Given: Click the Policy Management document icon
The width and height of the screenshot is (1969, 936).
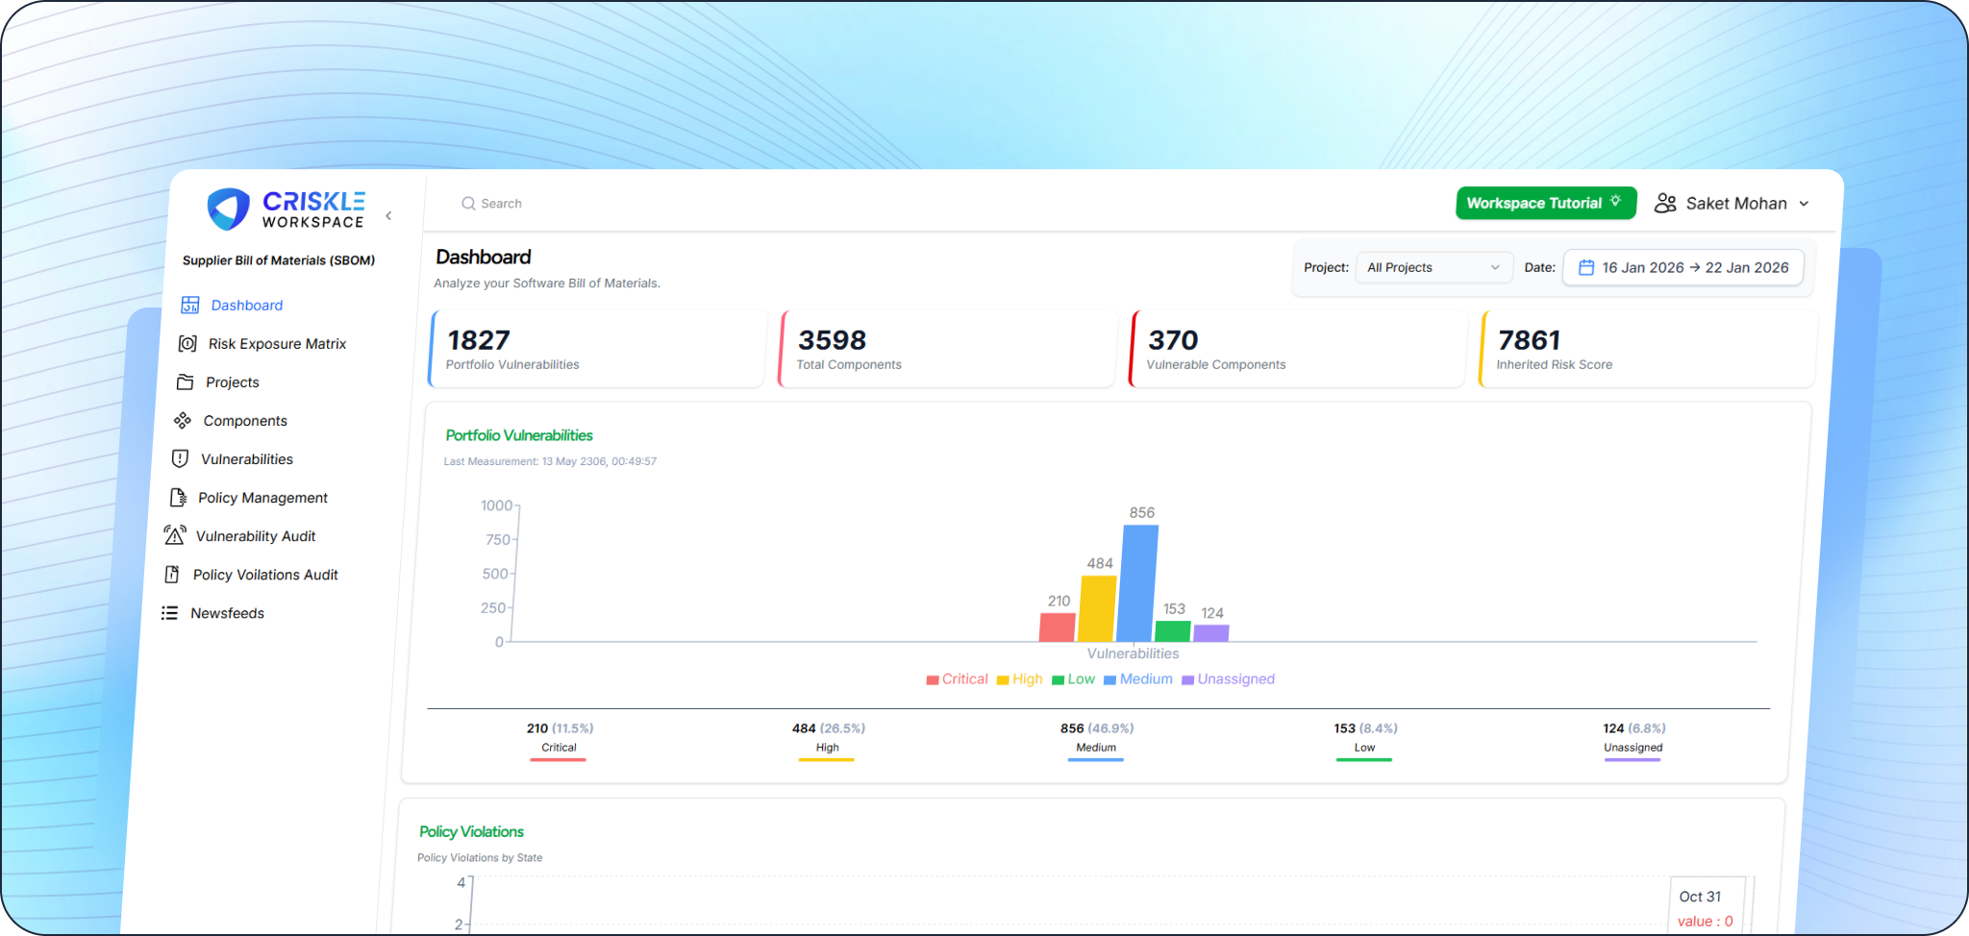Looking at the screenshot, I should tap(178, 497).
